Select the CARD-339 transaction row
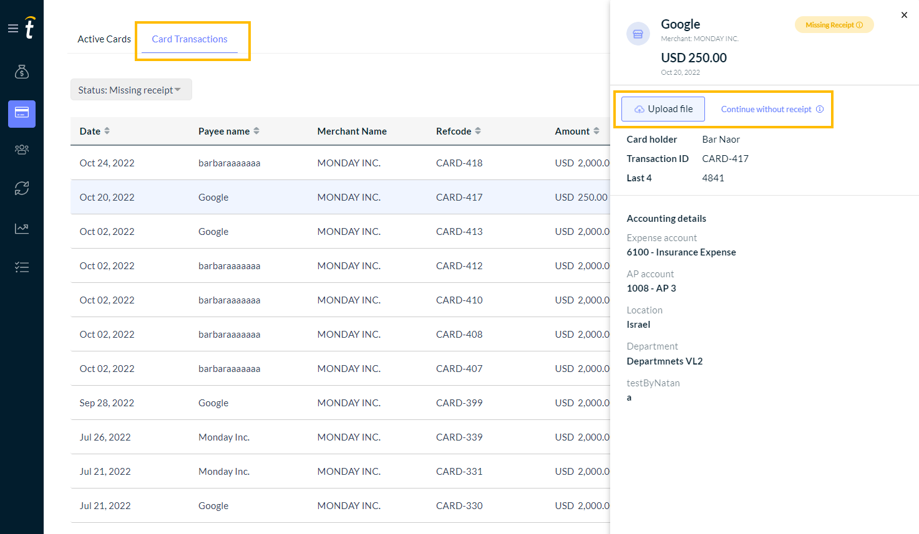This screenshot has width=919, height=534. (x=340, y=437)
